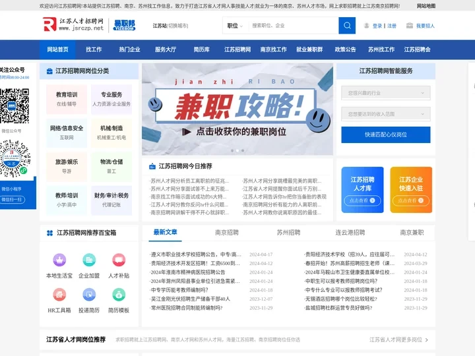Click the 今日推荐 heading icon
This screenshot has width=475, height=356.
coord(152,166)
